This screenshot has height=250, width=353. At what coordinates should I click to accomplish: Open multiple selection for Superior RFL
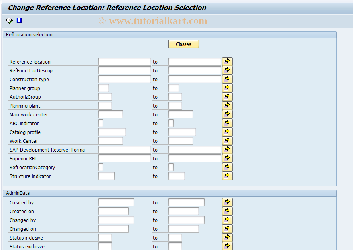[x=227, y=158]
